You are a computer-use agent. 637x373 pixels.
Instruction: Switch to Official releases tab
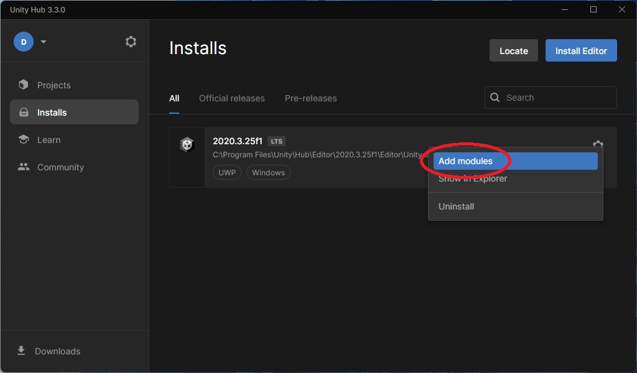[231, 98]
